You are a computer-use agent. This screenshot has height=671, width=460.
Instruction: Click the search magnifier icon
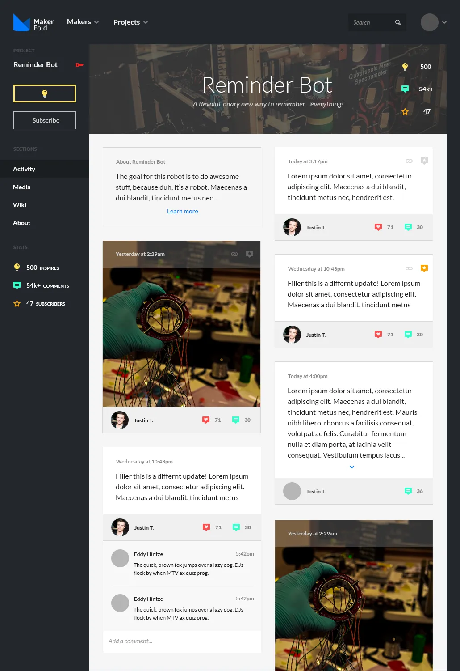398,22
